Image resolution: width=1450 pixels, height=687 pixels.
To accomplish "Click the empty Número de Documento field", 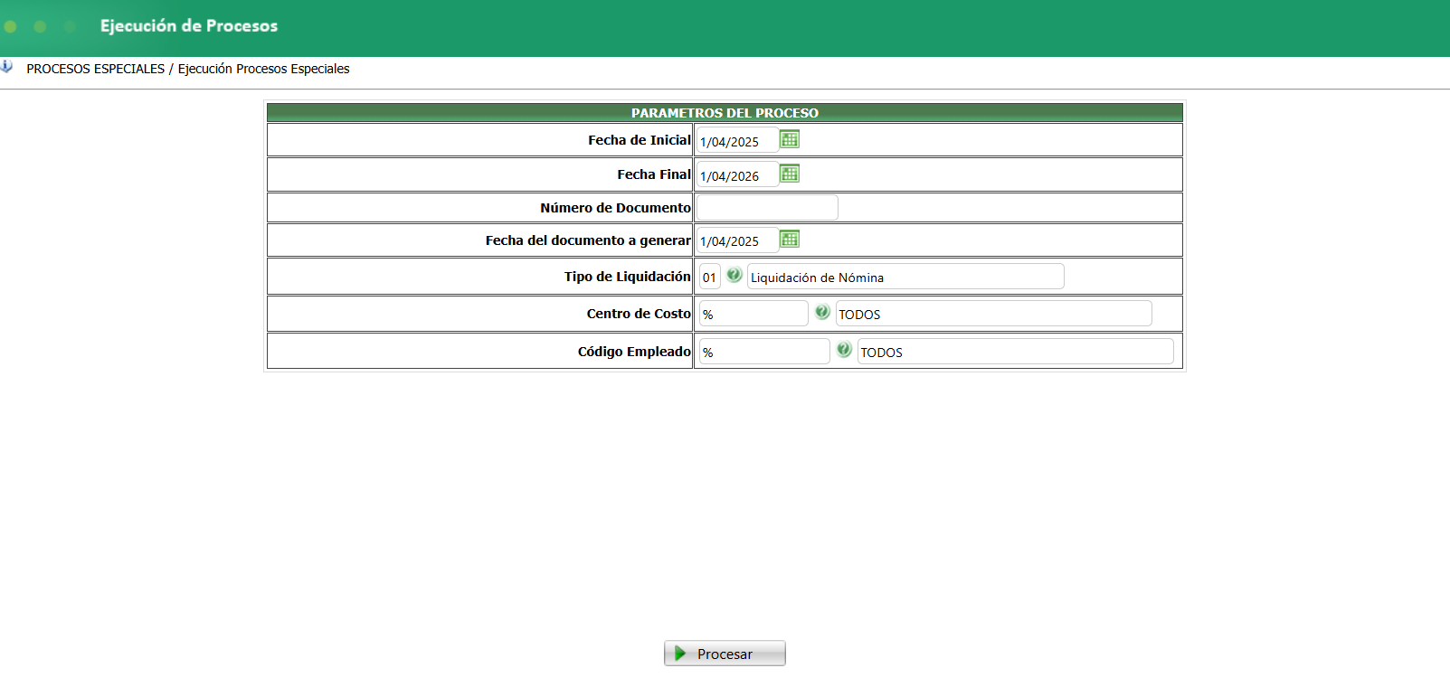I will 767,208.
